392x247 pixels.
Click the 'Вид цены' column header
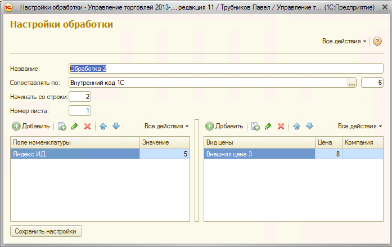pos(259,142)
